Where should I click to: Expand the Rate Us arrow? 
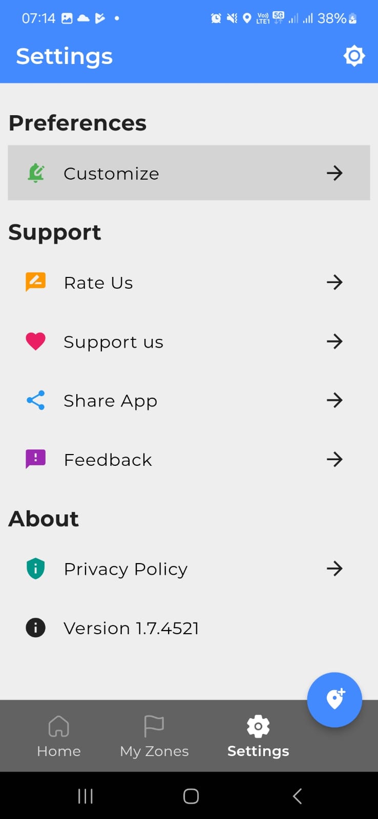click(x=334, y=282)
